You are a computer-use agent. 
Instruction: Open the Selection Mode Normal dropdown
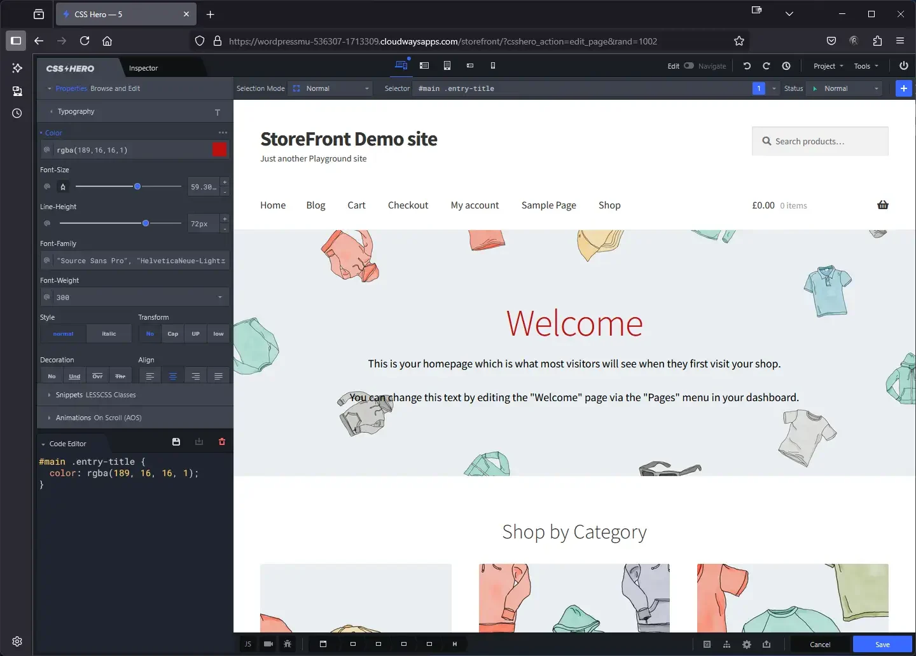pyautogui.click(x=331, y=88)
